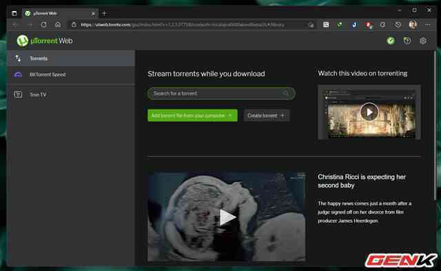Open a new browser tab
Screen dimensions: 441x271
(x=104, y=13)
